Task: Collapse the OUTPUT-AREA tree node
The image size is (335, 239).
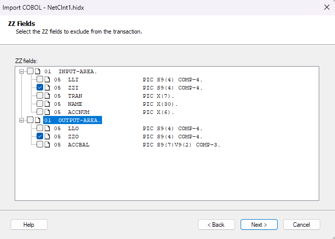Action: (x=22, y=120)
